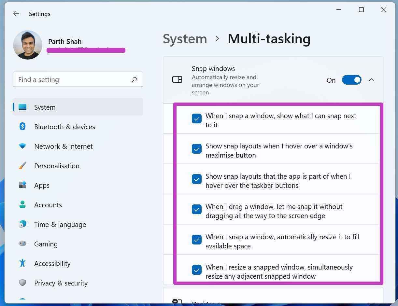Click the back arrow button
The height and width of the screenshot is (306, 398).
coord(16,14)
